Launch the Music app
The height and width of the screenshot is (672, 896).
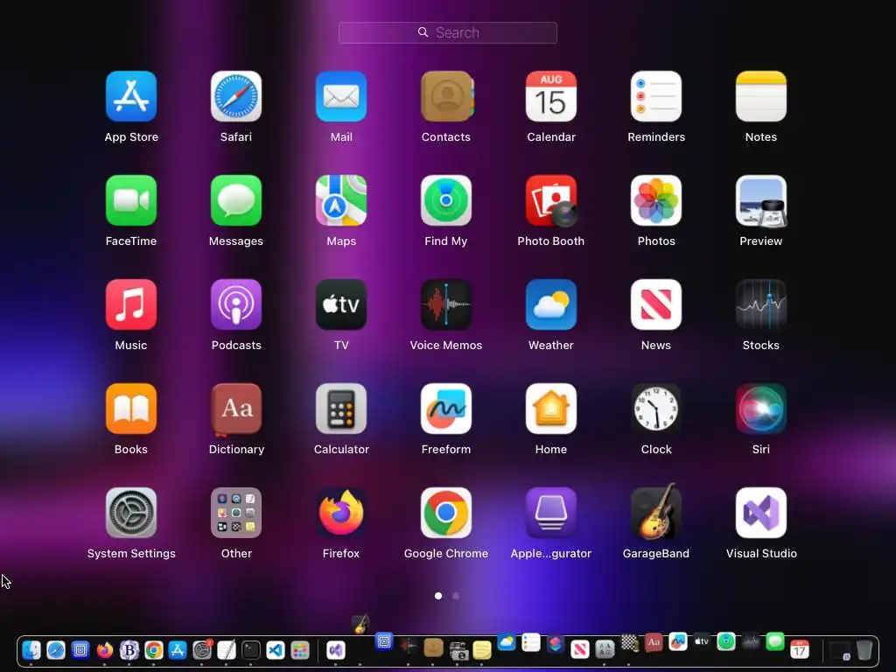pos(131,304)
